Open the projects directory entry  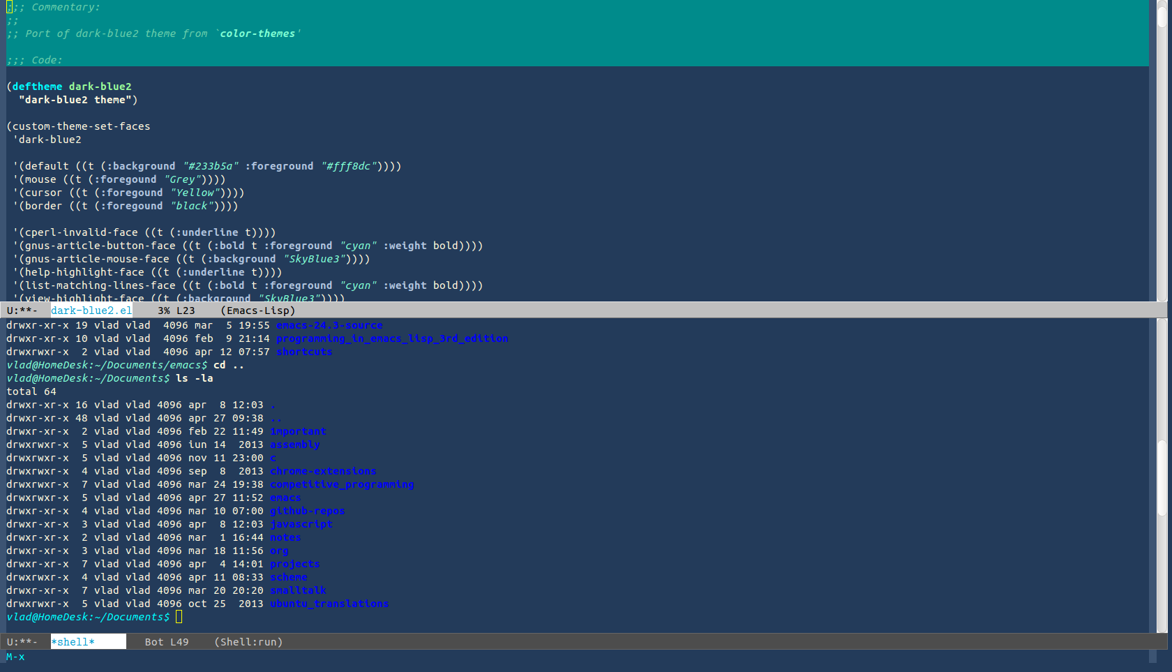point(295,564)
